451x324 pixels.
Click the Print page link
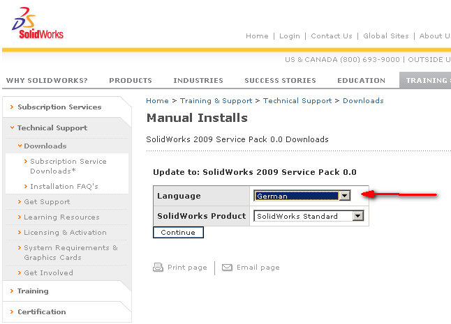[187, 268]
